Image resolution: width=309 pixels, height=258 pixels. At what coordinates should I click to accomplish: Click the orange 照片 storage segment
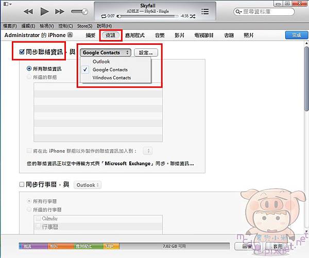[60, 246]
